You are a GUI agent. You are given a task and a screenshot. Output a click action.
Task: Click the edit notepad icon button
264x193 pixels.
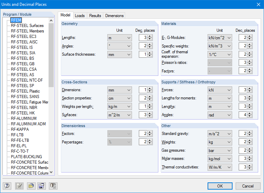tap(19, 186)
